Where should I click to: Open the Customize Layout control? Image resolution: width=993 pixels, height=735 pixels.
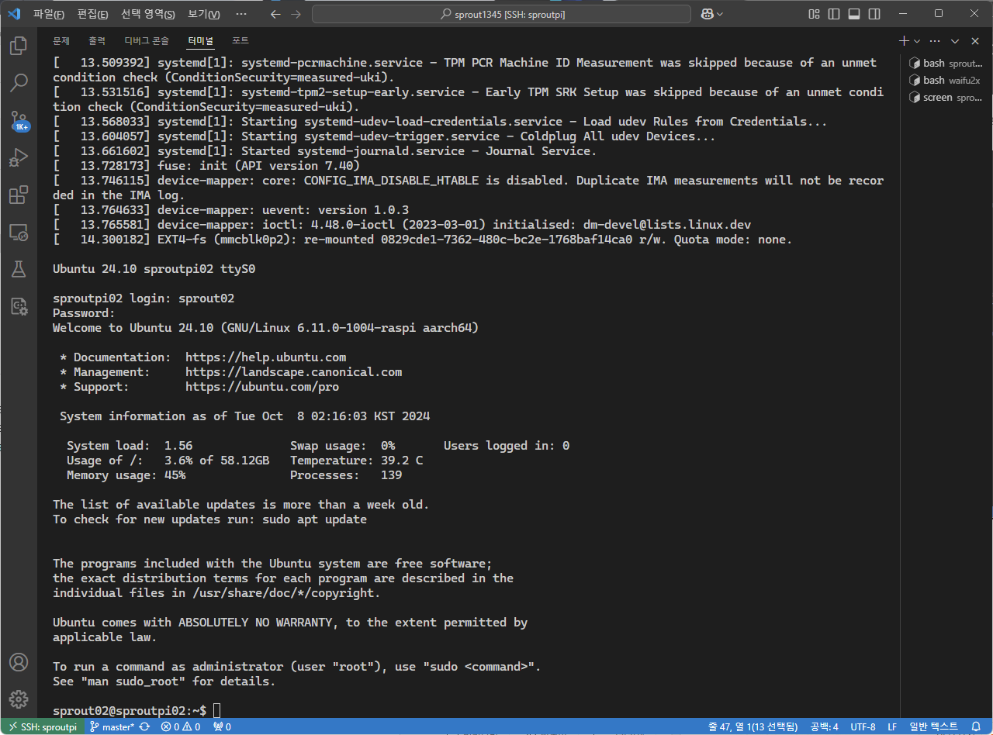click(814, 14)
